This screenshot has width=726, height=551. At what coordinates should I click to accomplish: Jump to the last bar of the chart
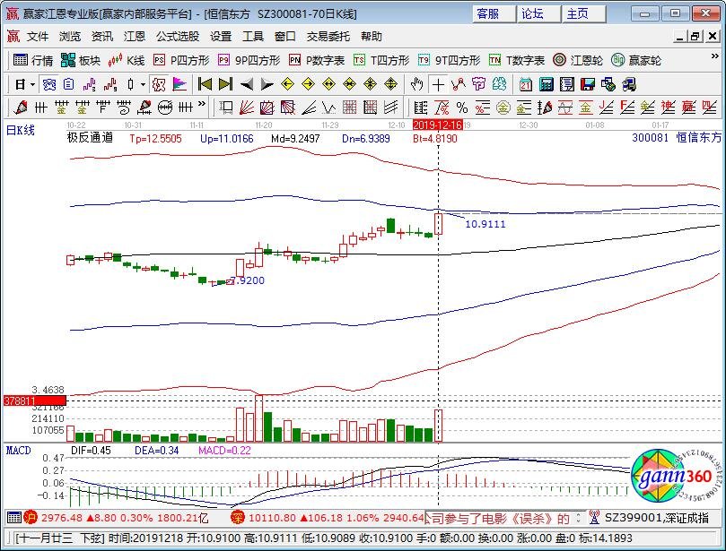[225, 84]
